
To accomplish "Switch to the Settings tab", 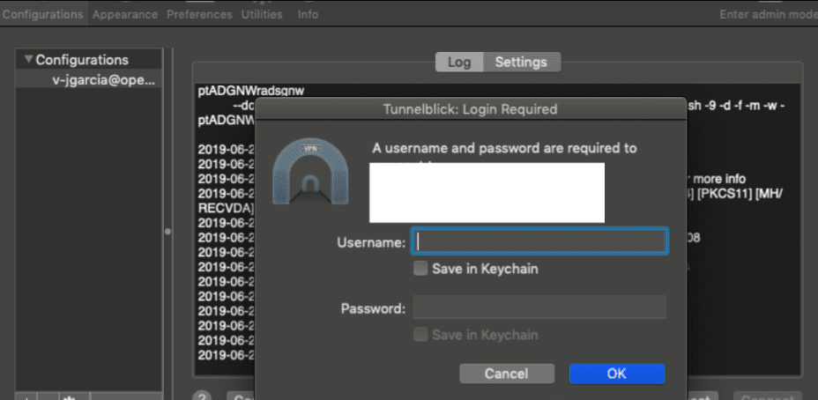I will tap(521, 62).
